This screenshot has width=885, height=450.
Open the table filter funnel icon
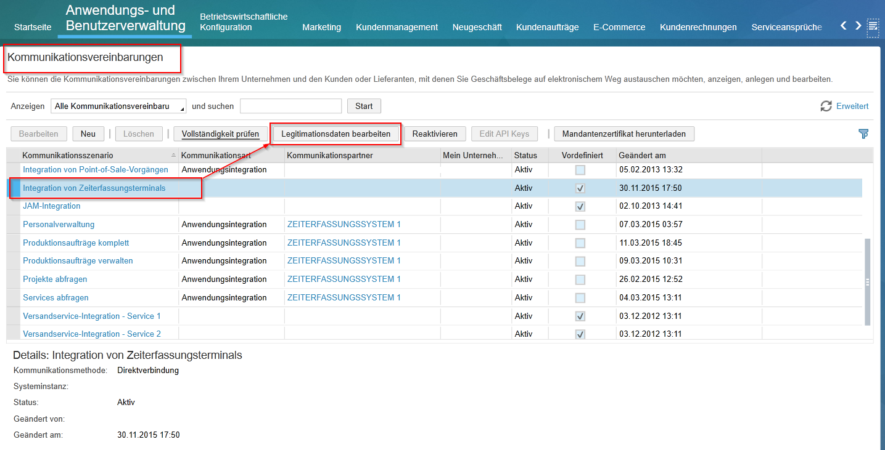863,134
